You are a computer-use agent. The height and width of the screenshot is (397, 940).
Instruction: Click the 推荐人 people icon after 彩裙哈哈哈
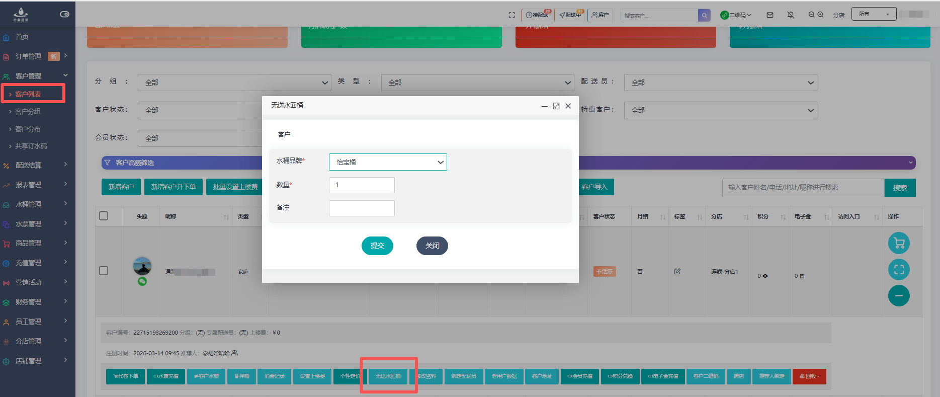click(x=234, y=353)
